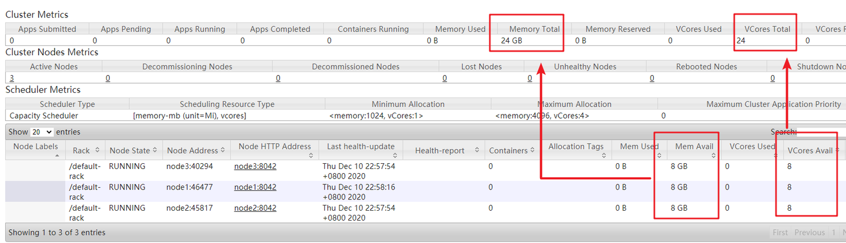Viewport: 846px width, 243px height.
Task: Open the Decommissioned Nodes count link
Action: [x=278, y=78]
